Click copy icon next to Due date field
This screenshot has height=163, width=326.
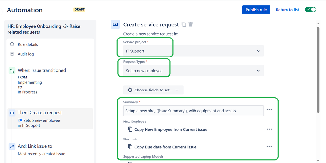[x=130, y=147]
